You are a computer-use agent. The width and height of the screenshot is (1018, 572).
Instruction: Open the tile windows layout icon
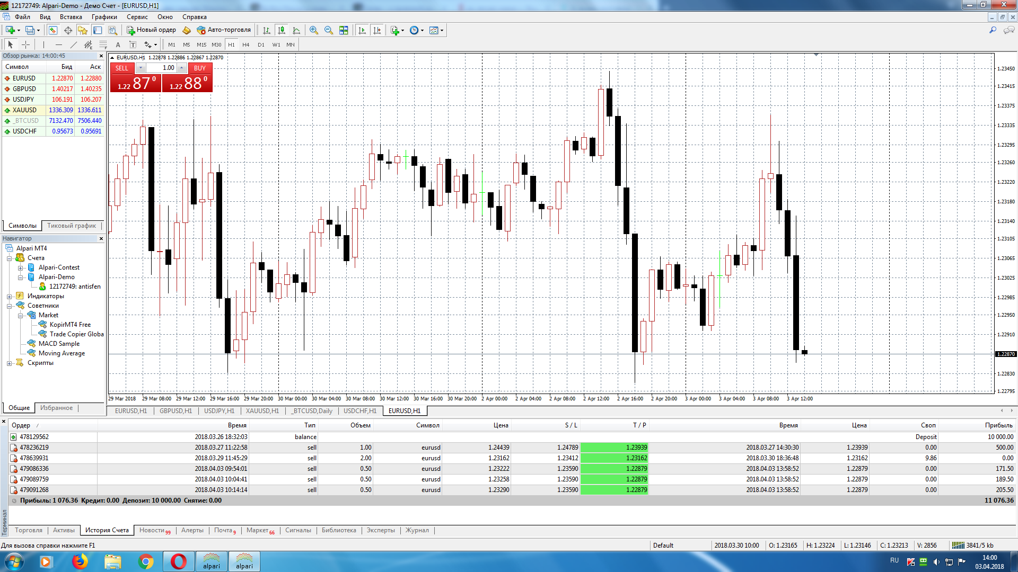click(344, 30)
